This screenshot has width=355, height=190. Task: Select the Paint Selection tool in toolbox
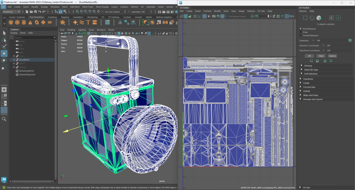pyautogui.click(x=4, y=46)
